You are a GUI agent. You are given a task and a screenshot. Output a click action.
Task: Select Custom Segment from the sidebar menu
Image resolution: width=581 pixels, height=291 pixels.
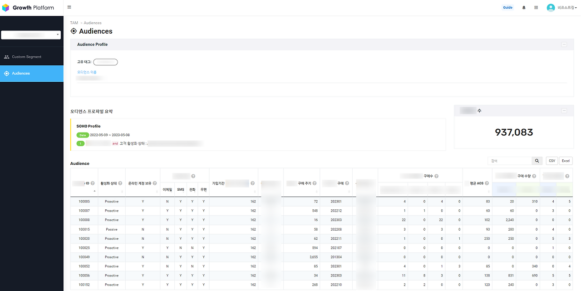pyautogui.click(x=27, y=56)
